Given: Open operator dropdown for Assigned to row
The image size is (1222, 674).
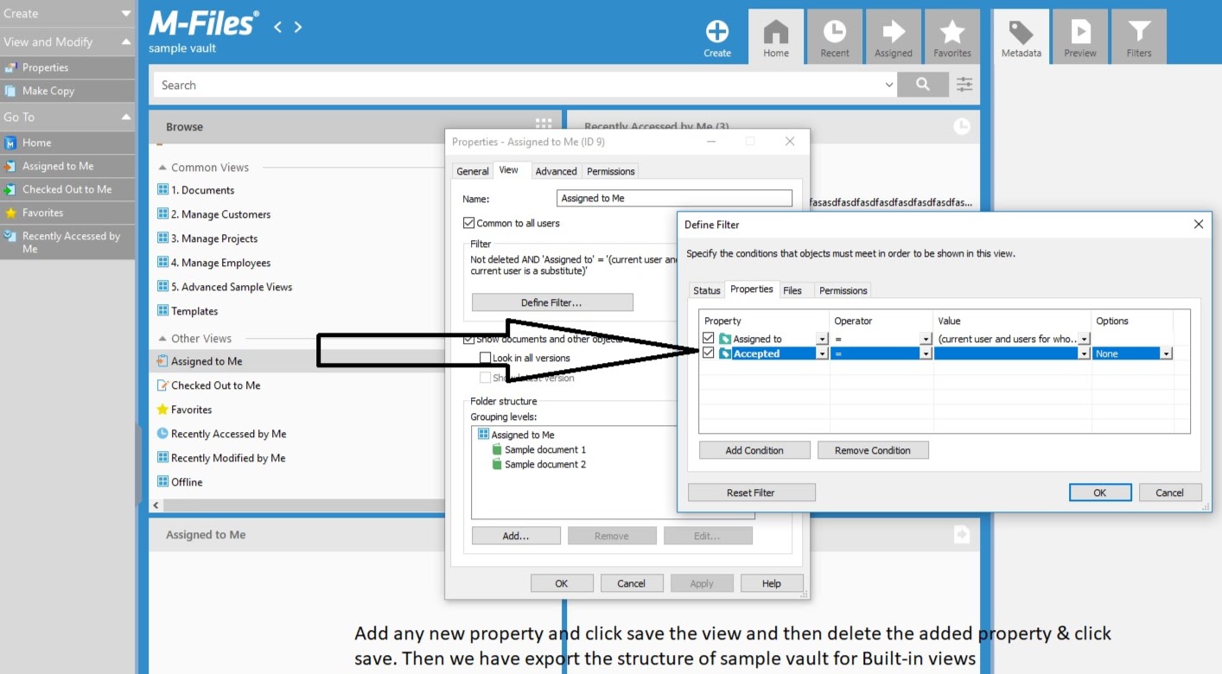Looking at the screenshot, I should click(x=926, y=340).
